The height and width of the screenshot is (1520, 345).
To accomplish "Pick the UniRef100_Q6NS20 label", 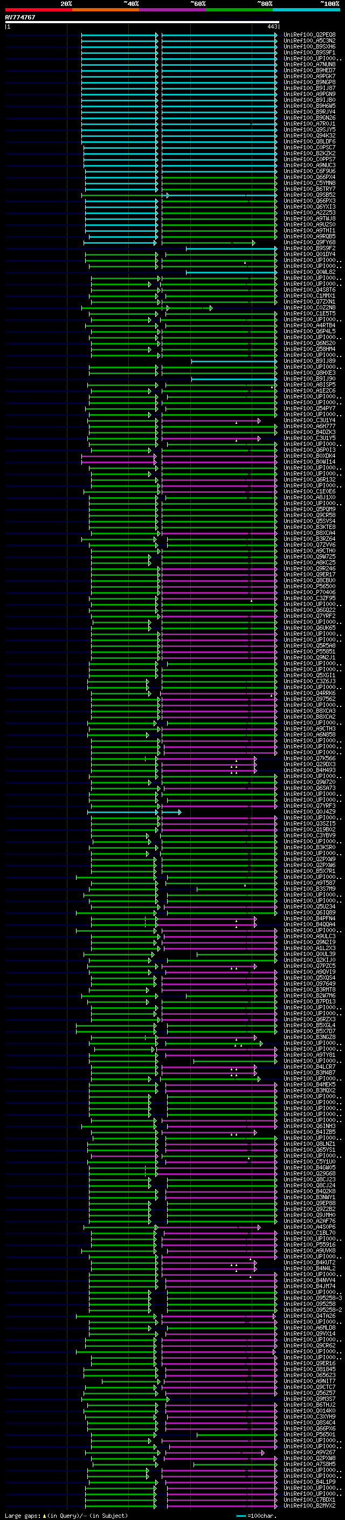I will [309, 343].
